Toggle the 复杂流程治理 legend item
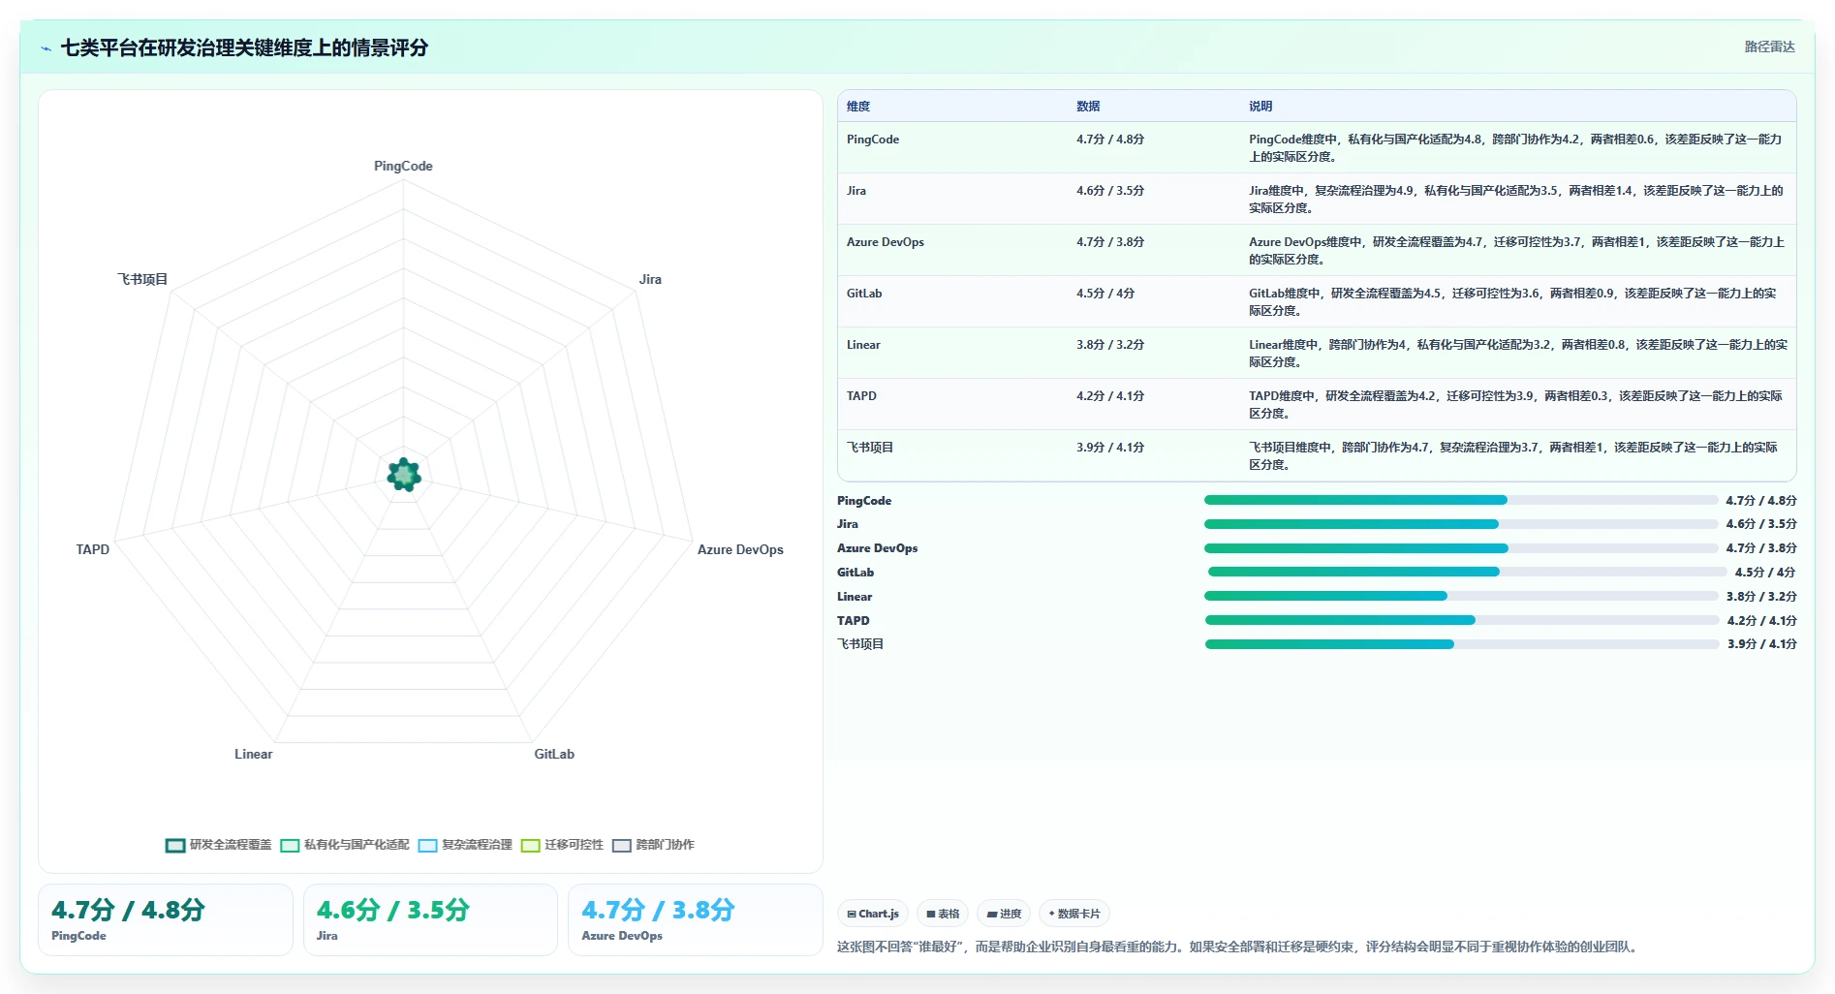The width and height of the screenshot is (1835, 994). (x=465, y=845)
